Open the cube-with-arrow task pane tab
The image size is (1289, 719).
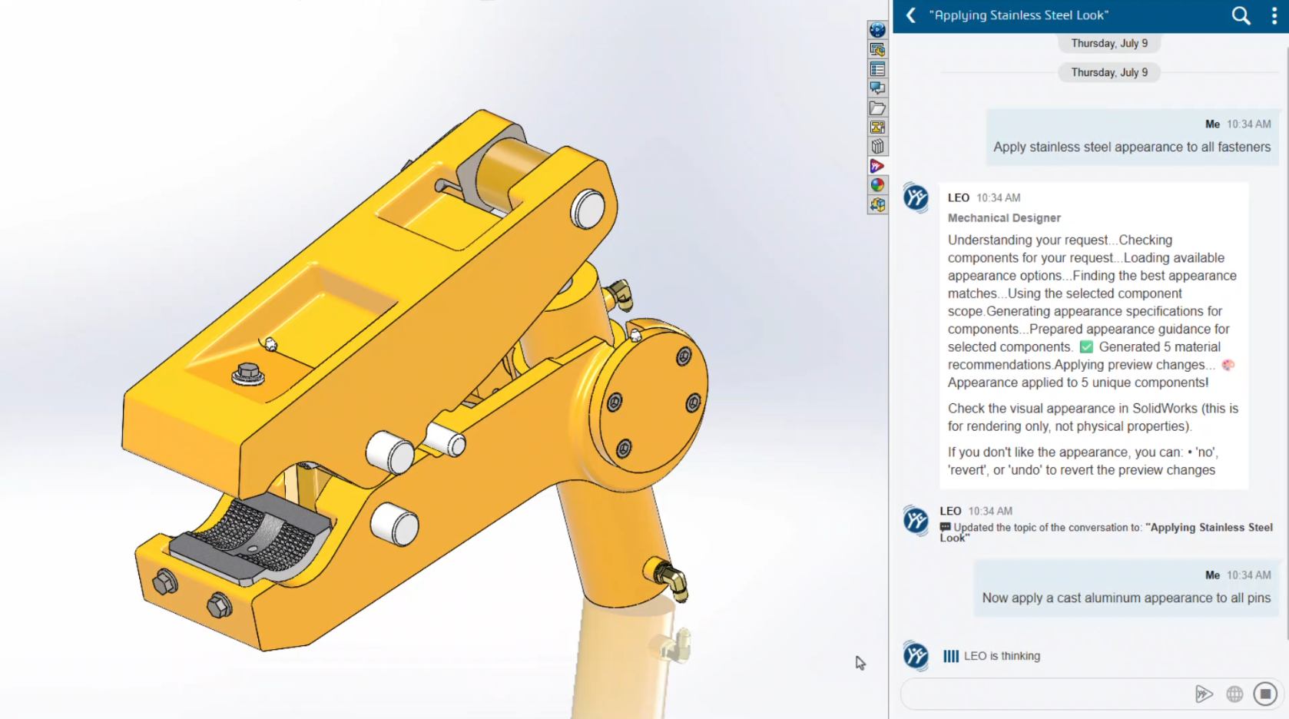(877, 205)
